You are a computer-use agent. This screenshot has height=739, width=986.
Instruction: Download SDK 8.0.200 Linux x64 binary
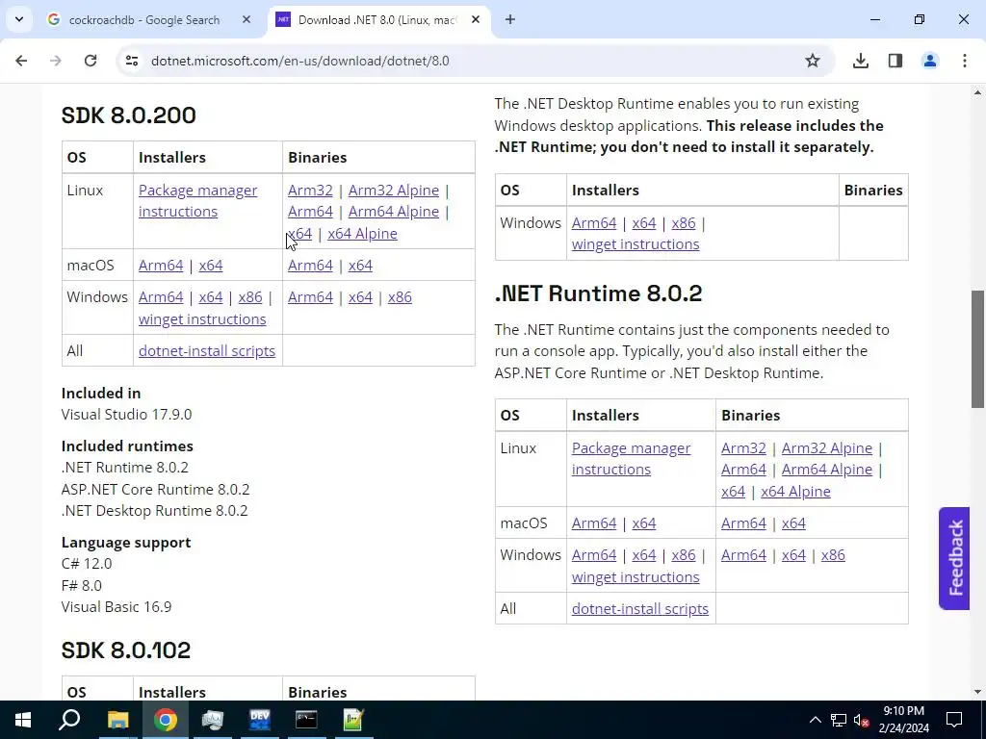(300, 234)
